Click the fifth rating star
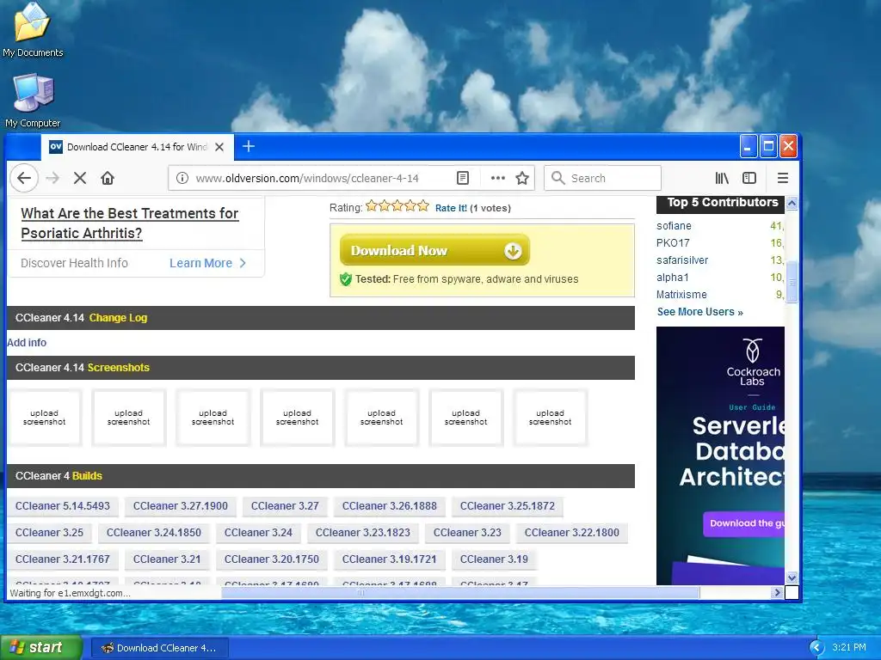The height and width of the screenshot is (660, 881). tap(423, 206)
